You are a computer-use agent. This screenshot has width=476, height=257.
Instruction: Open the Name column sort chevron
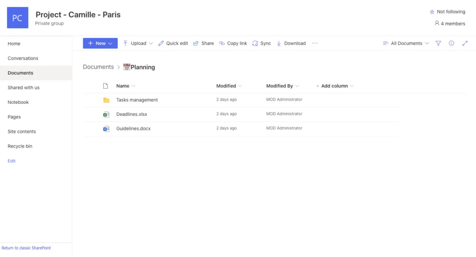(x=133, y=86)
